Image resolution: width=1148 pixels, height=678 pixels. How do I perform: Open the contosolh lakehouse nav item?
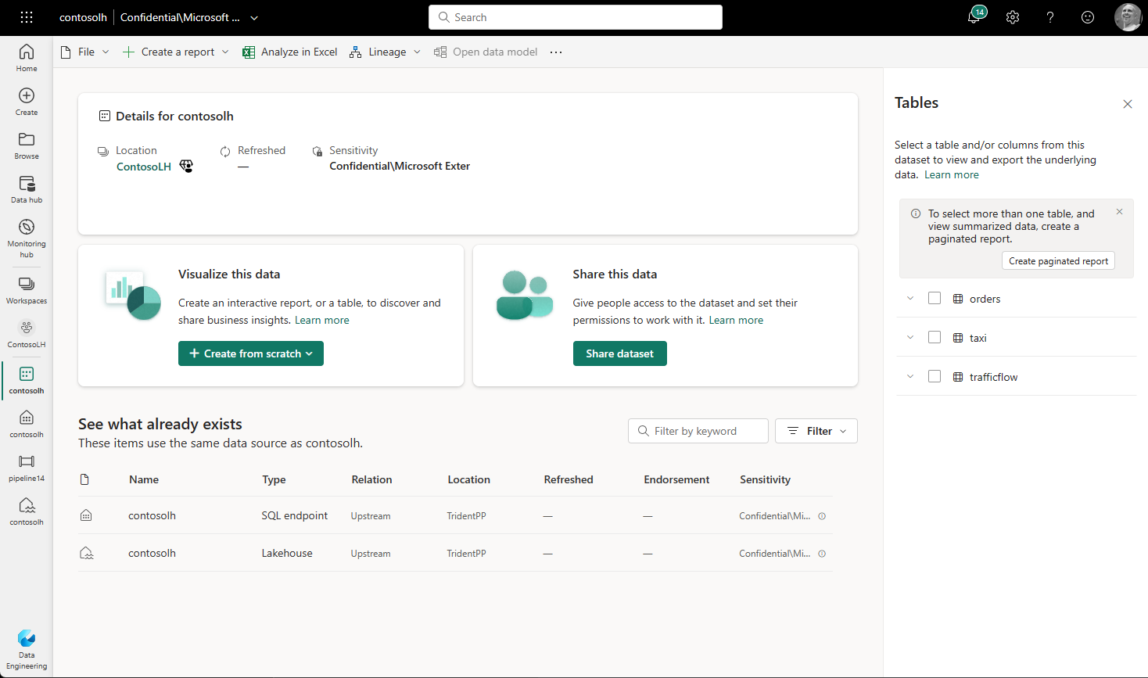coord(27,511)
